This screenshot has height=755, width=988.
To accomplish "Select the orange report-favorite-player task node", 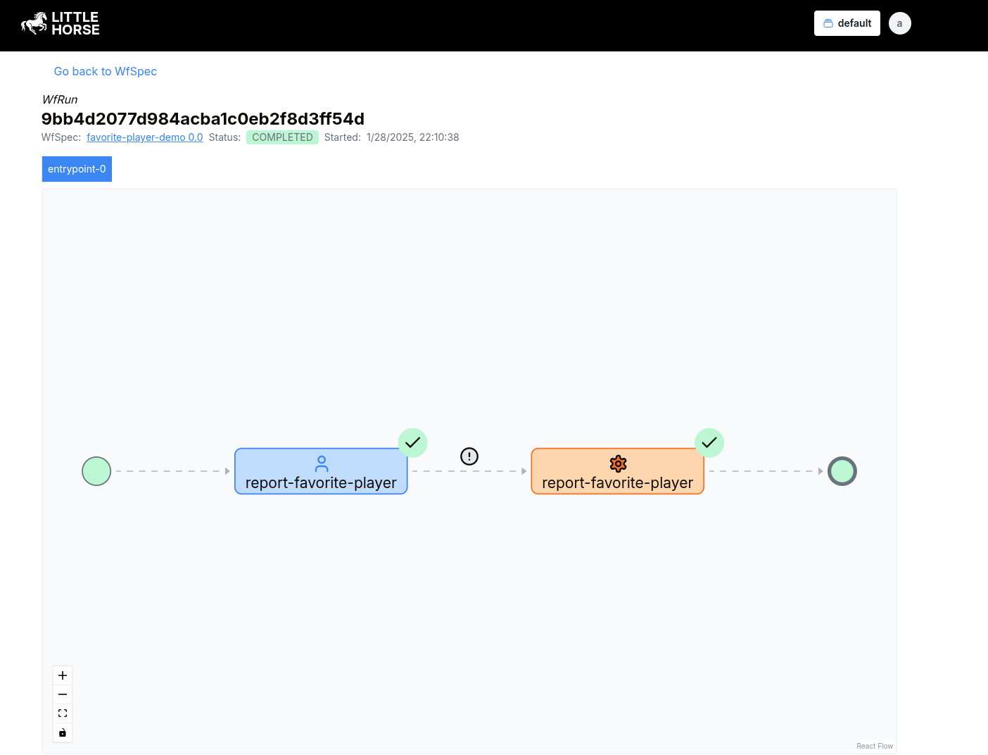I will pyautogui.click(x=617, y=482).
